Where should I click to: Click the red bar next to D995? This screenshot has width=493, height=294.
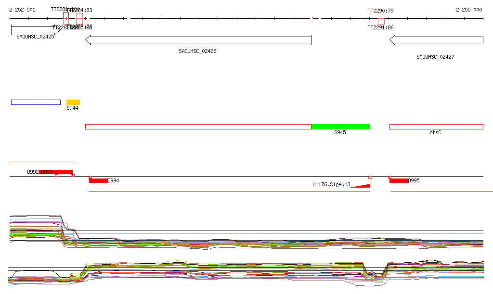pos(399,180)
